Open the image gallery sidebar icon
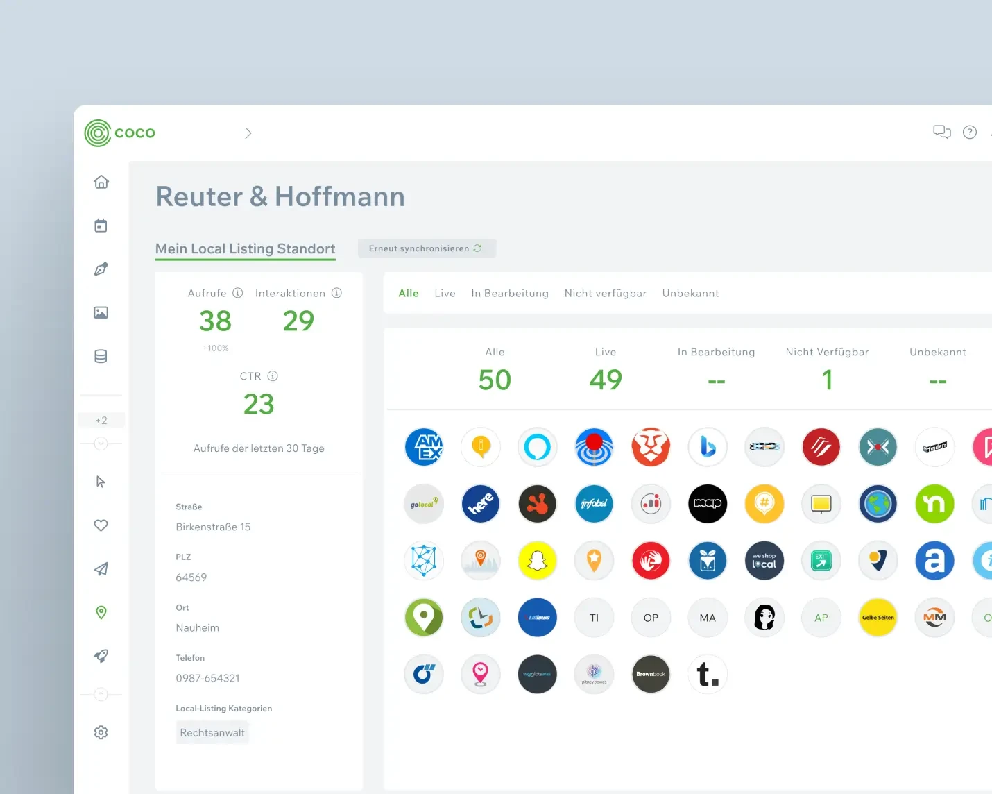Image resolution: width=992 pixels, height=794 pixels. 101,313
